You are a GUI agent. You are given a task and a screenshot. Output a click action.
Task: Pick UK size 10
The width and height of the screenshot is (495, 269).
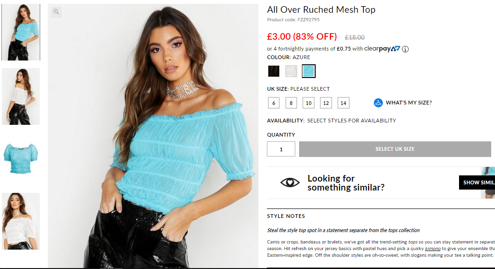coord(309,103)
